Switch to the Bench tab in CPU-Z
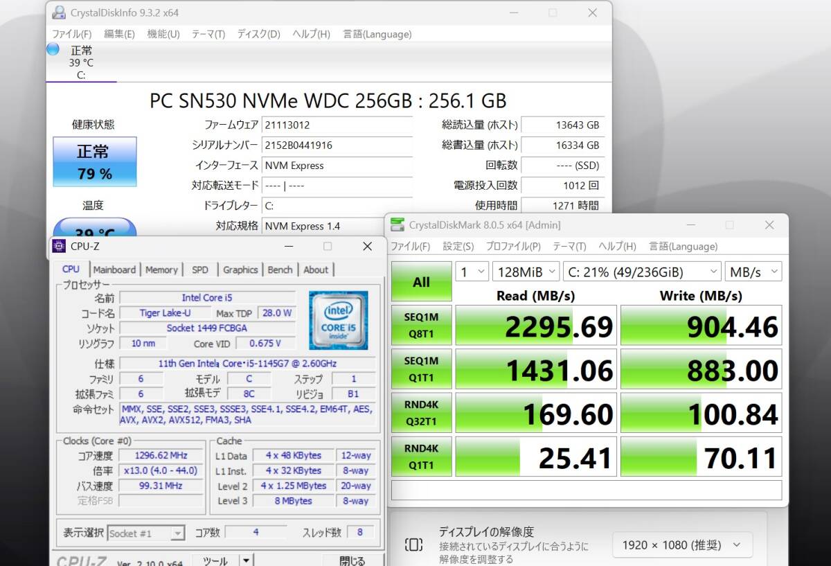831x566 pixels. 280,270
